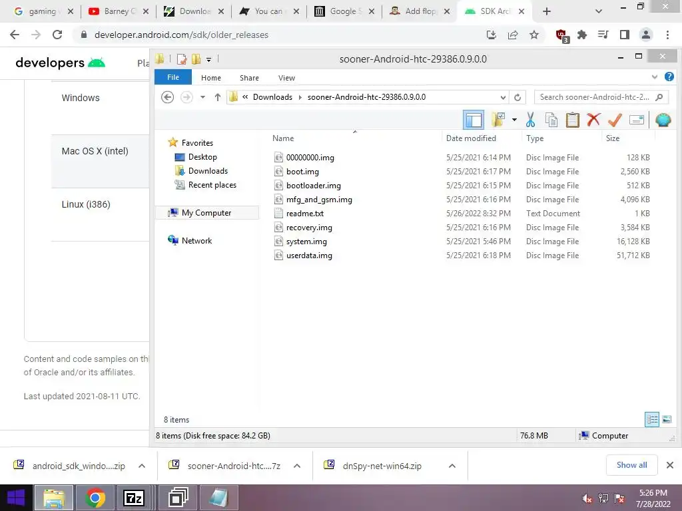Click the Cut scissors icon in Explorer toolbar
This screenshot has width=682, height=511.
coord(530,120)
